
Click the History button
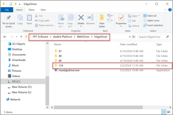coord(134,26)
